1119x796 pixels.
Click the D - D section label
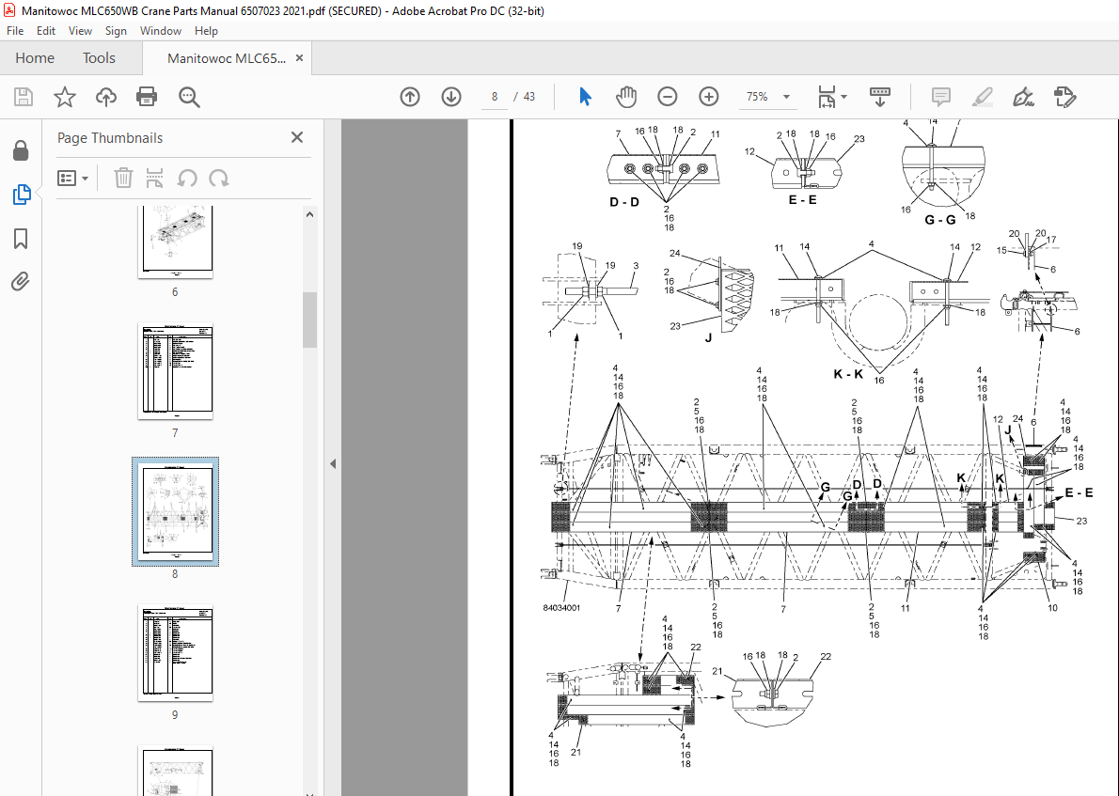pyautogui.click(x=624, y=202)
